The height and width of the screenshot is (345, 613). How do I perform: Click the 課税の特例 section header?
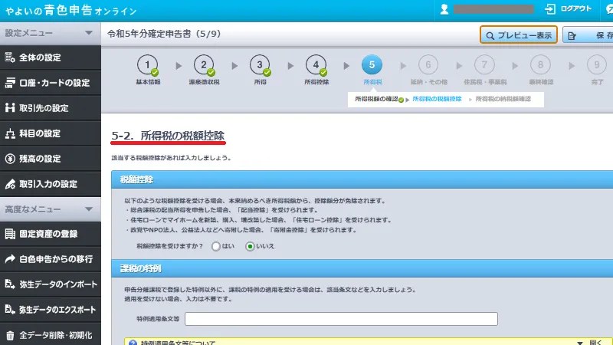[x=362, y=268]
